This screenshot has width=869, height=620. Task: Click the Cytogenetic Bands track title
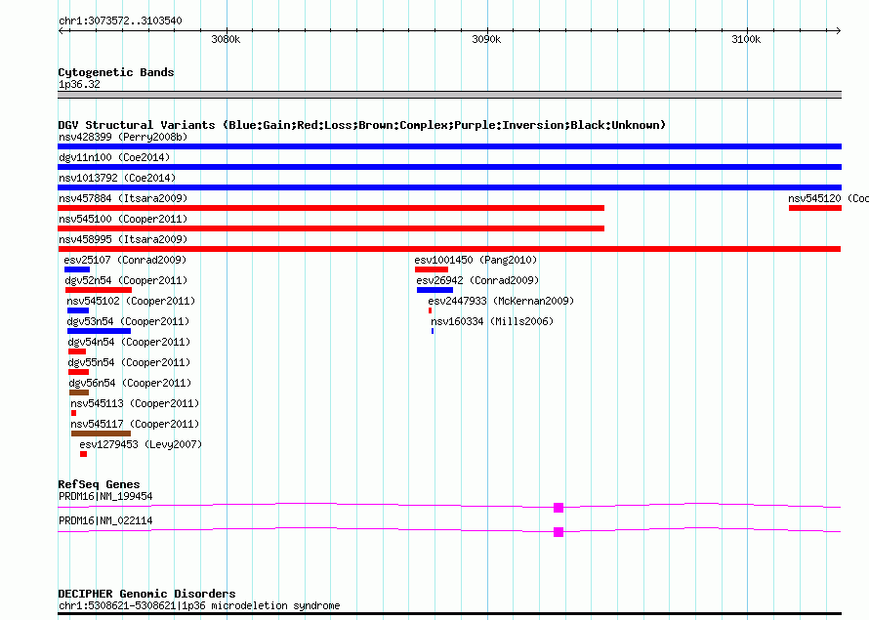(x=116, y=72)
